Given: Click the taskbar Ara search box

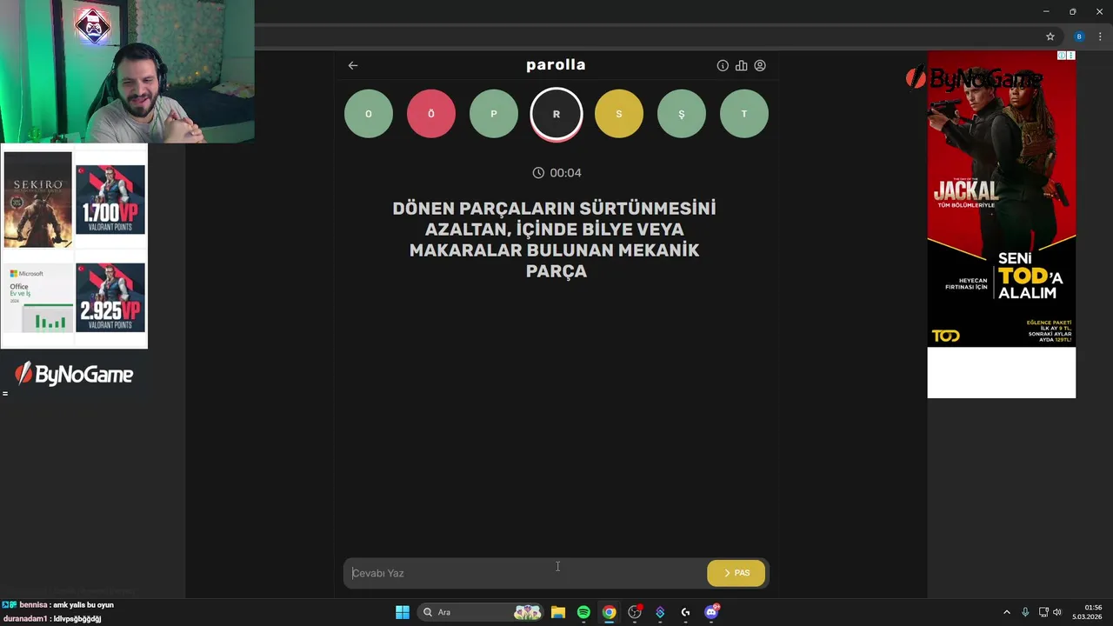Looking at the screenshot, I should (x=481, y=612).
